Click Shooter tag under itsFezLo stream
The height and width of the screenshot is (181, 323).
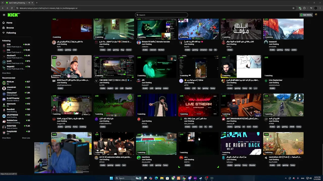(x=252, y=165)
